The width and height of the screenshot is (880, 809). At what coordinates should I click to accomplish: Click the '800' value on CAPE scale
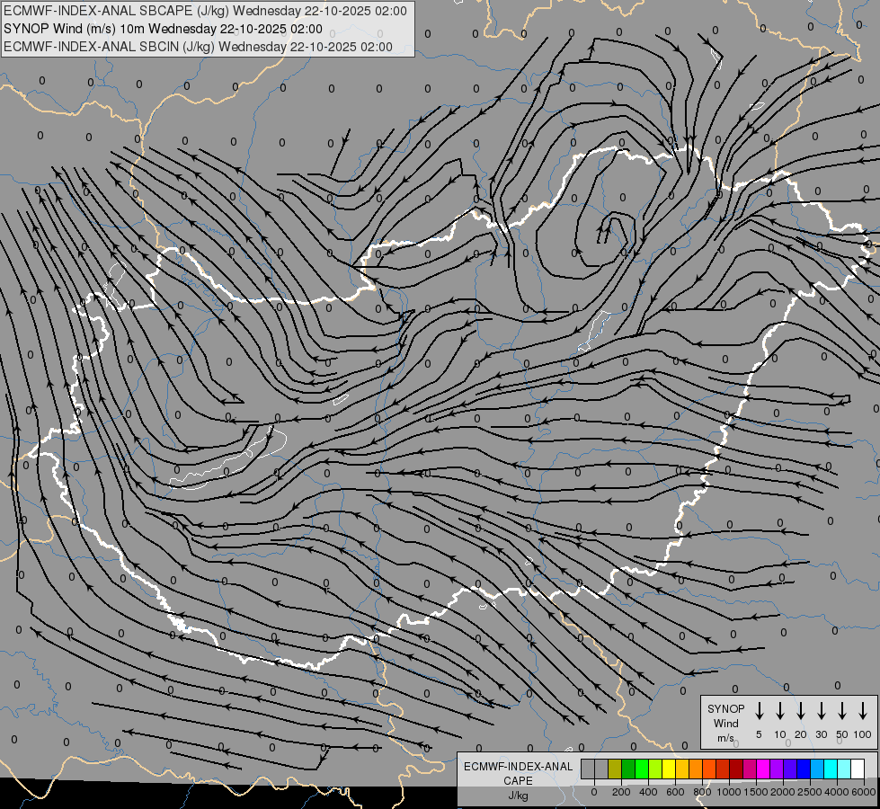[702, 792]
